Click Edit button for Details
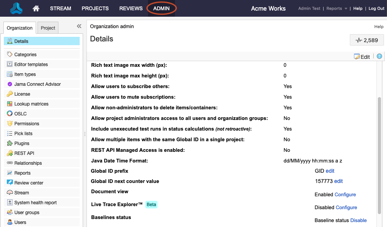This screenshot has height=227, width=387. point(362,57)
